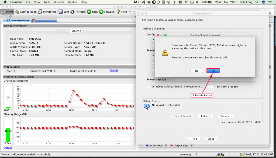Screen dimensions: 276x158
Task: Confirm the reload by clicking Yes
Action: coord(213,71)
